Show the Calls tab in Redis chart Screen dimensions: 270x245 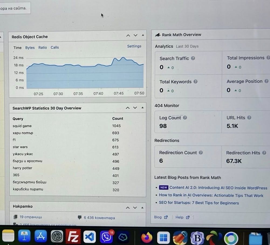tap(55, 47)
